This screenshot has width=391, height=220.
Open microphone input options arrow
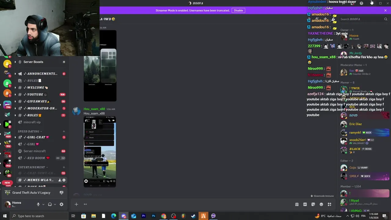(x=43, y=204)
